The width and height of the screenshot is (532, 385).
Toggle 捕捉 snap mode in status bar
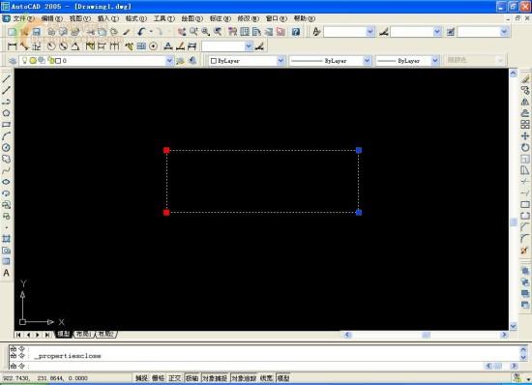point(141,378)
